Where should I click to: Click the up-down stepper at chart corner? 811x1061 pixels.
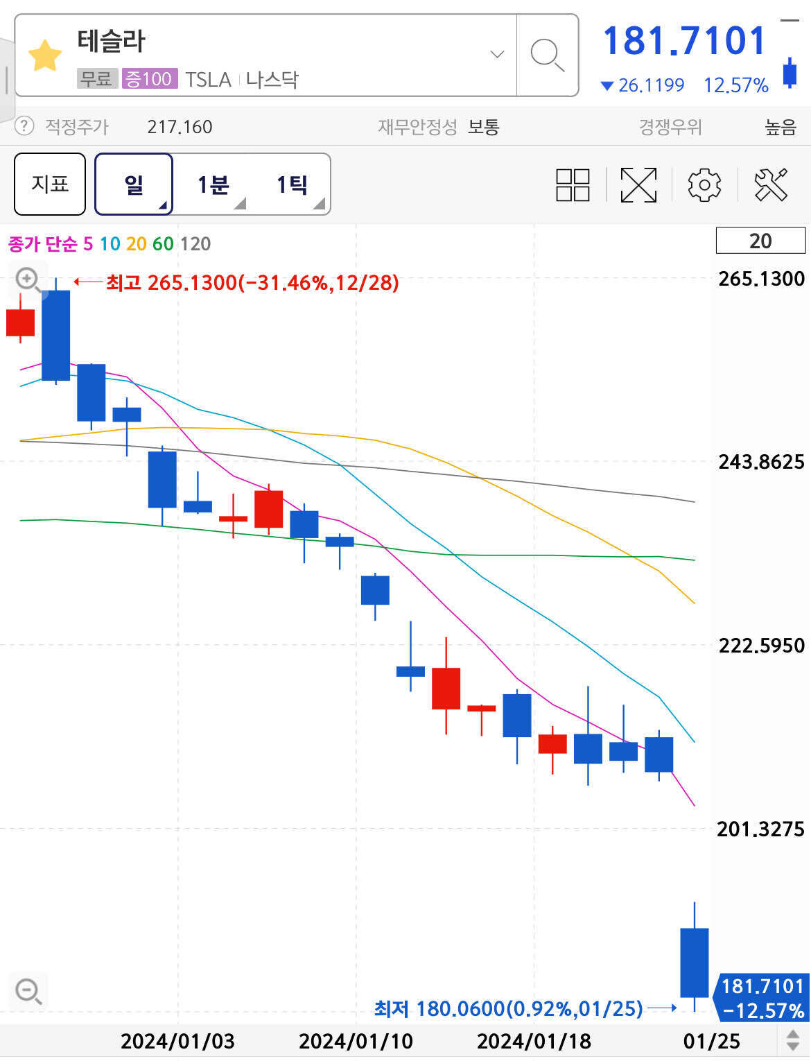[793, 1040]
